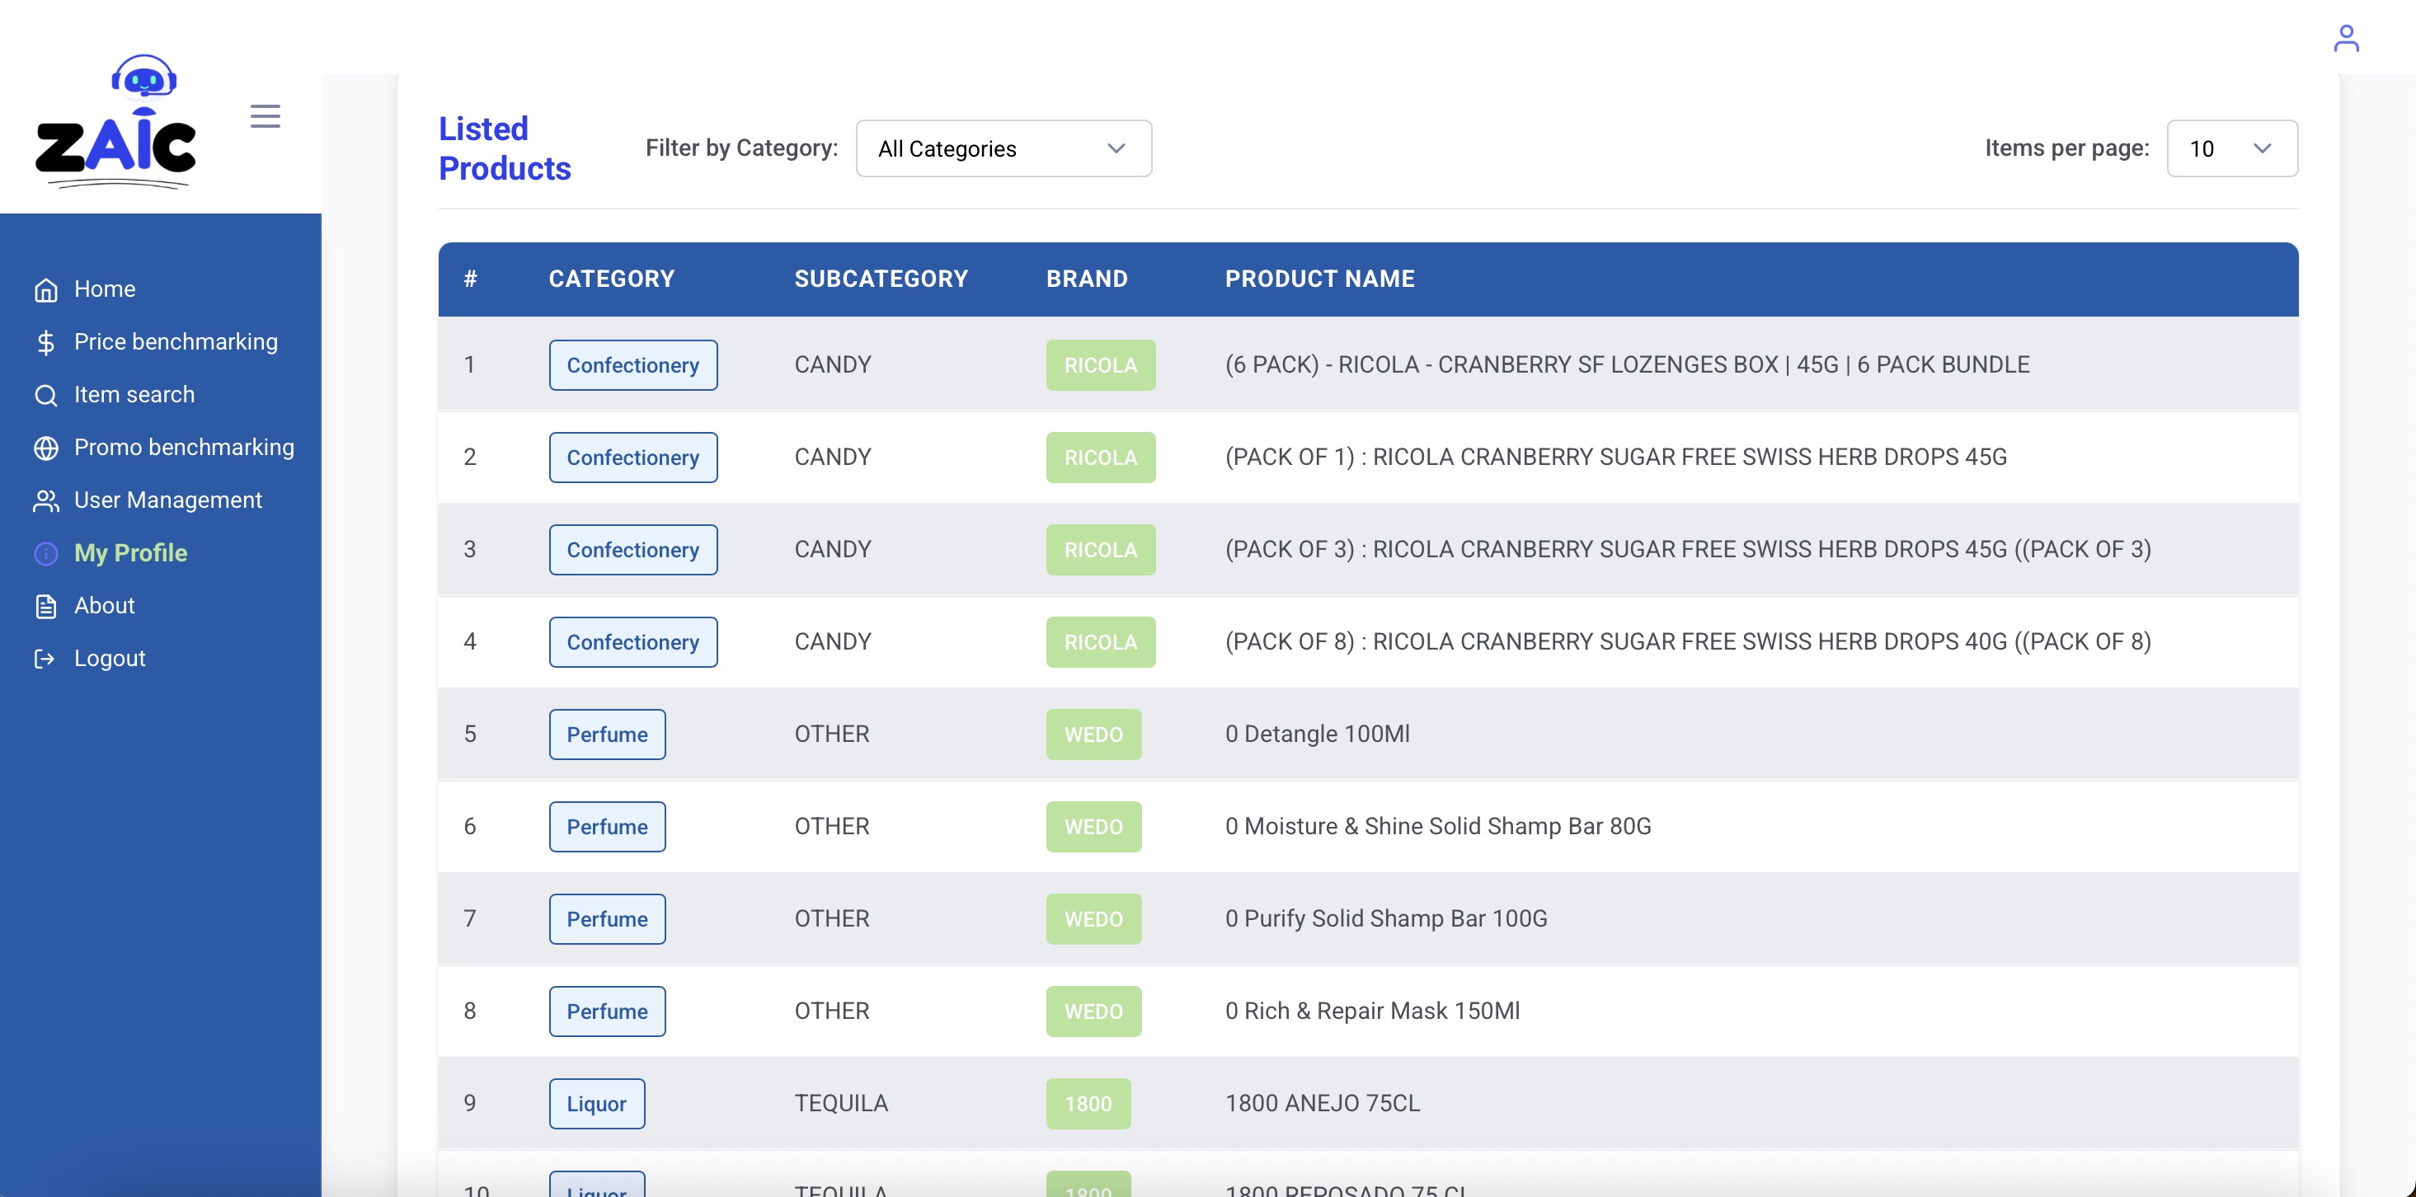Open the Items per page dropdown
Image resolution: width=2416 pixels, height=1197 pixels.
point(2231,148)
